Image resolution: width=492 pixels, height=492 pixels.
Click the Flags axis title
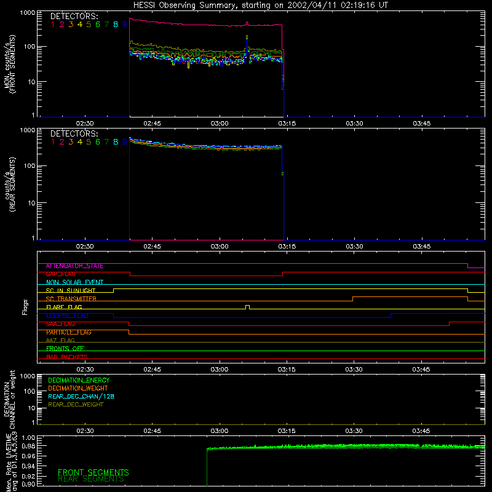coord(25,307)
